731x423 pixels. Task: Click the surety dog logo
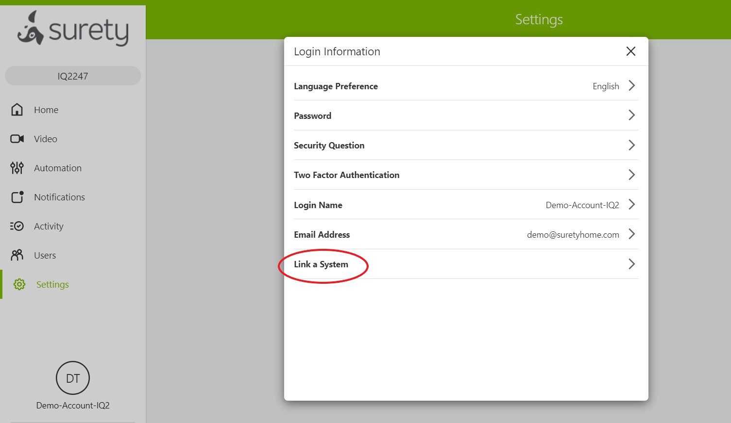(73, 28)
